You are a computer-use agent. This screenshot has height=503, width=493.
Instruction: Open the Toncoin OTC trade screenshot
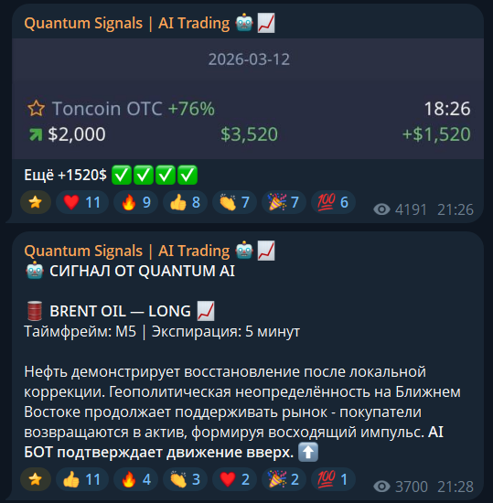(248, 99)
